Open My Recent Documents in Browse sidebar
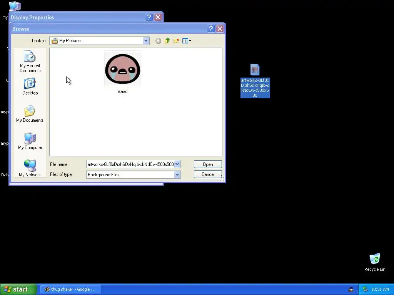 click(30, 62)
